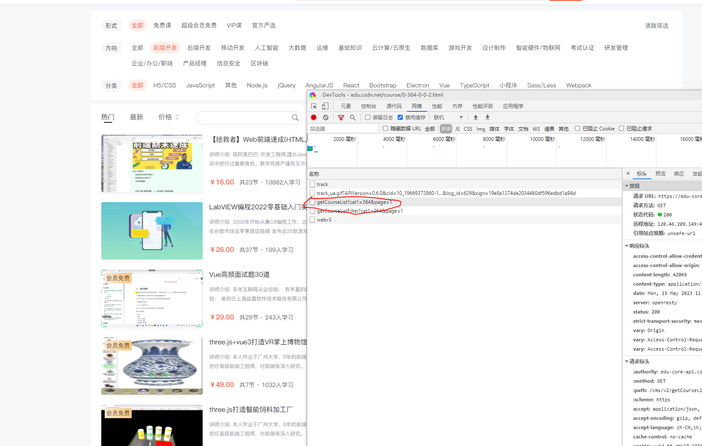Screen dimensions: 702x446
Task: Stop recording the network log
Action: tap(314, 117)
